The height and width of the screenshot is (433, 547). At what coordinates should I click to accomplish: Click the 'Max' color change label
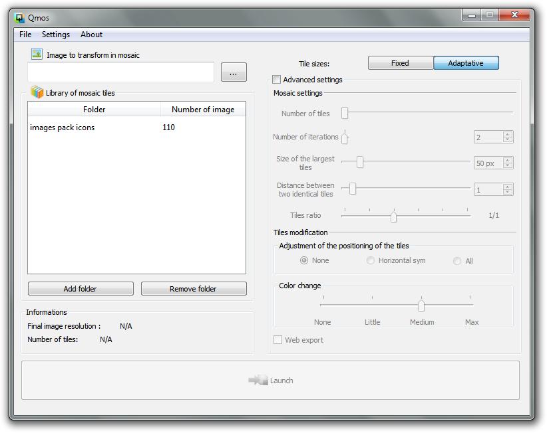(x=472, y=322)
